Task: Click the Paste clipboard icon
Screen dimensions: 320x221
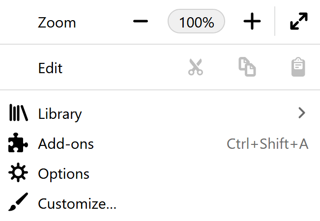Action: pos(298,67)
